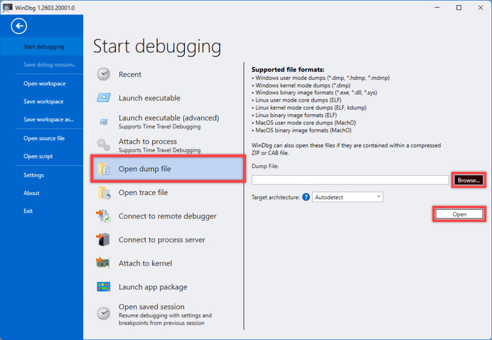Click the WinDbg title bar app icon

pos(7,8)
